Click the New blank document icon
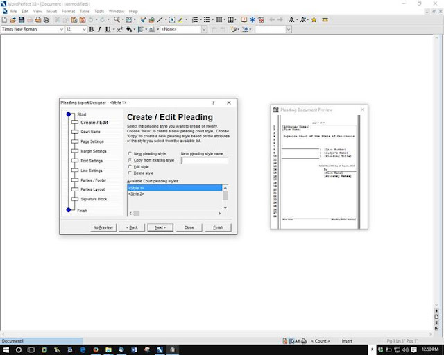 (5, 20)
